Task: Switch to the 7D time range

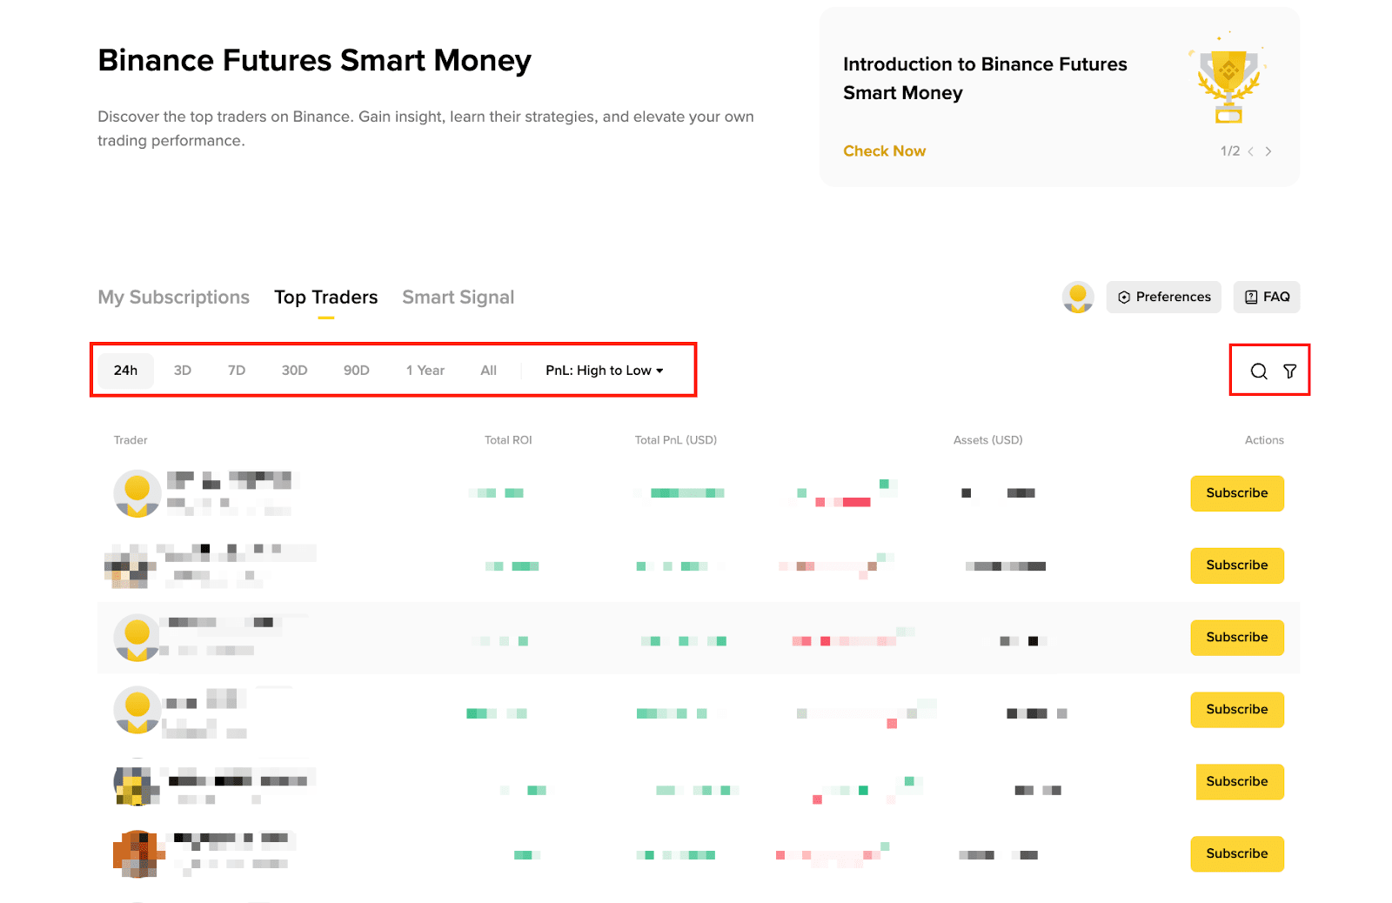Action: tap(237, 371)
